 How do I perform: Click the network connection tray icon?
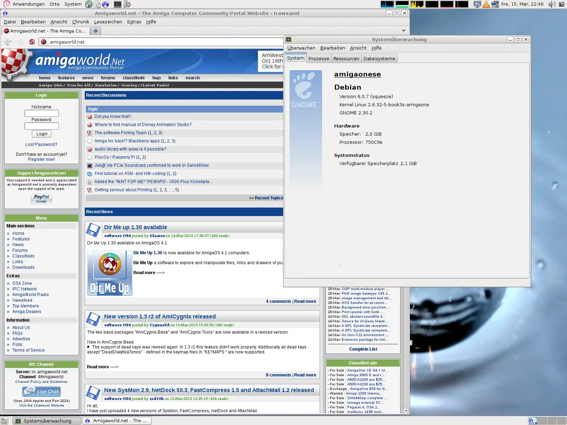pyautogui.click(x=495, y=4)
